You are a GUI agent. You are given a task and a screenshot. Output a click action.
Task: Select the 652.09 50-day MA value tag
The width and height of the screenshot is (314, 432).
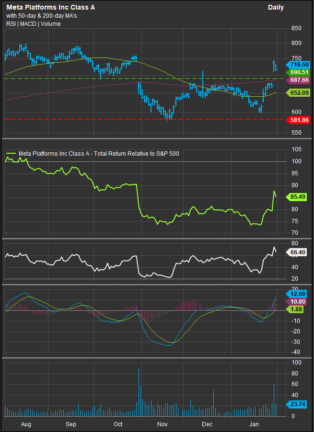point(299,92)
